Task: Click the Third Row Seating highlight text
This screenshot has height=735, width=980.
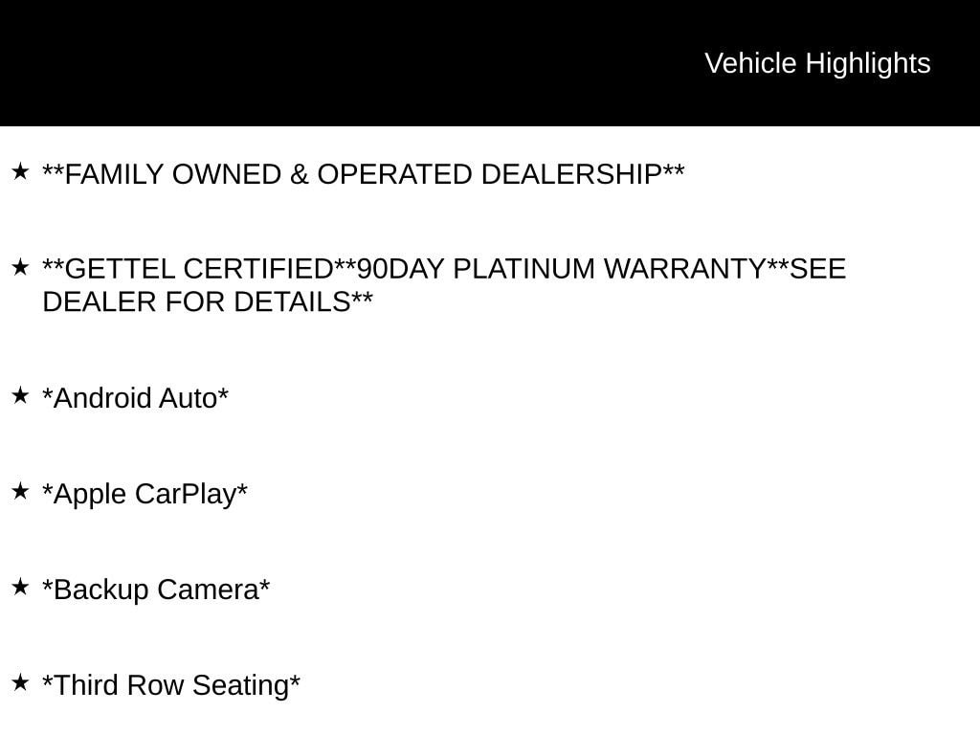Action: [x=171, y=685]
